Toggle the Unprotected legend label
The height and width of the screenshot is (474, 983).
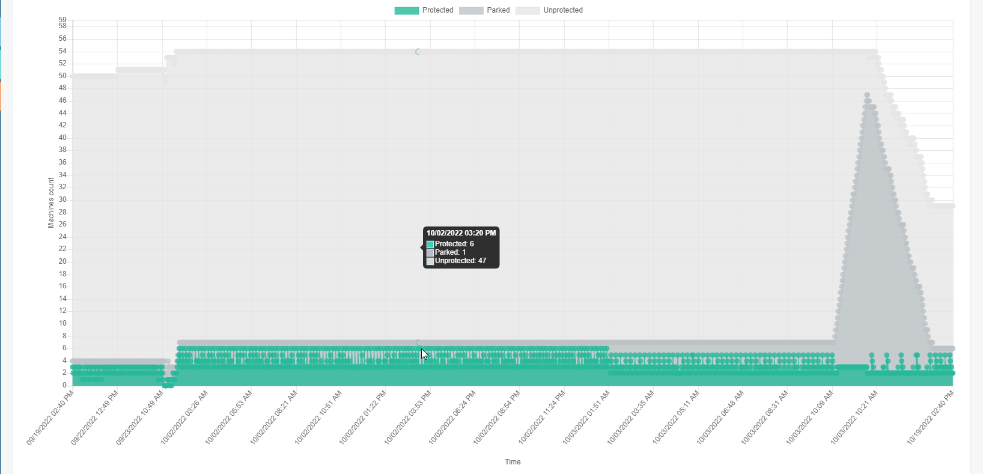[562, 10]
